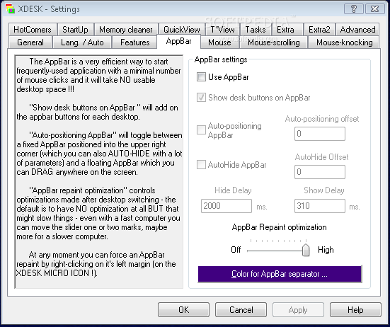Open Color for AppBar separator picker
Viewport: 390px width, 327px height.
pyautogui.click(x=280, y=274)
